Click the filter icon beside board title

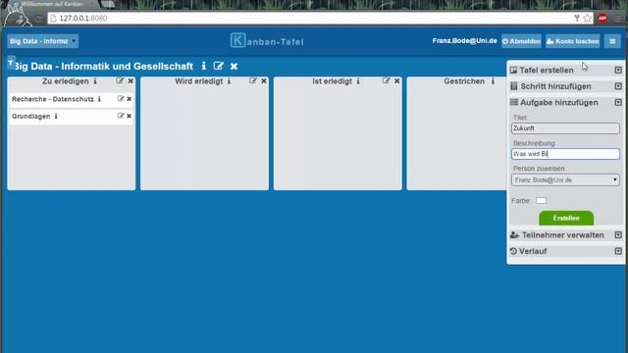(x=11, y=63)
